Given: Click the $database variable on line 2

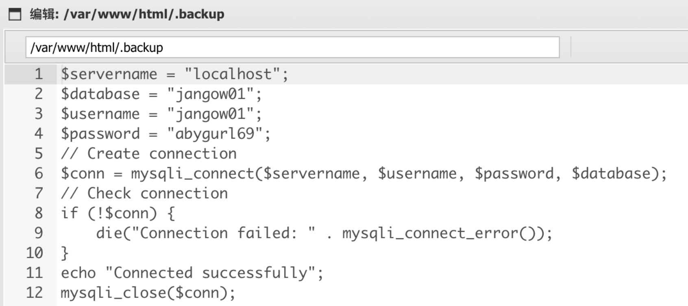Looking at the screenshot, I should click(100, 94).
